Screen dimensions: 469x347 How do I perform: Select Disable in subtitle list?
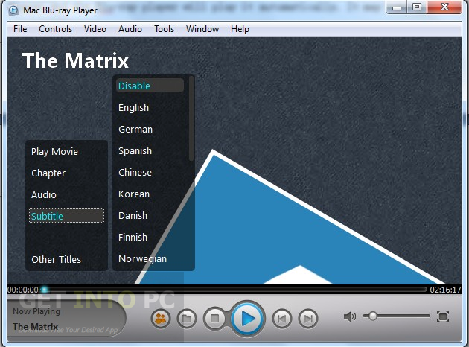(x=150, y=86)
